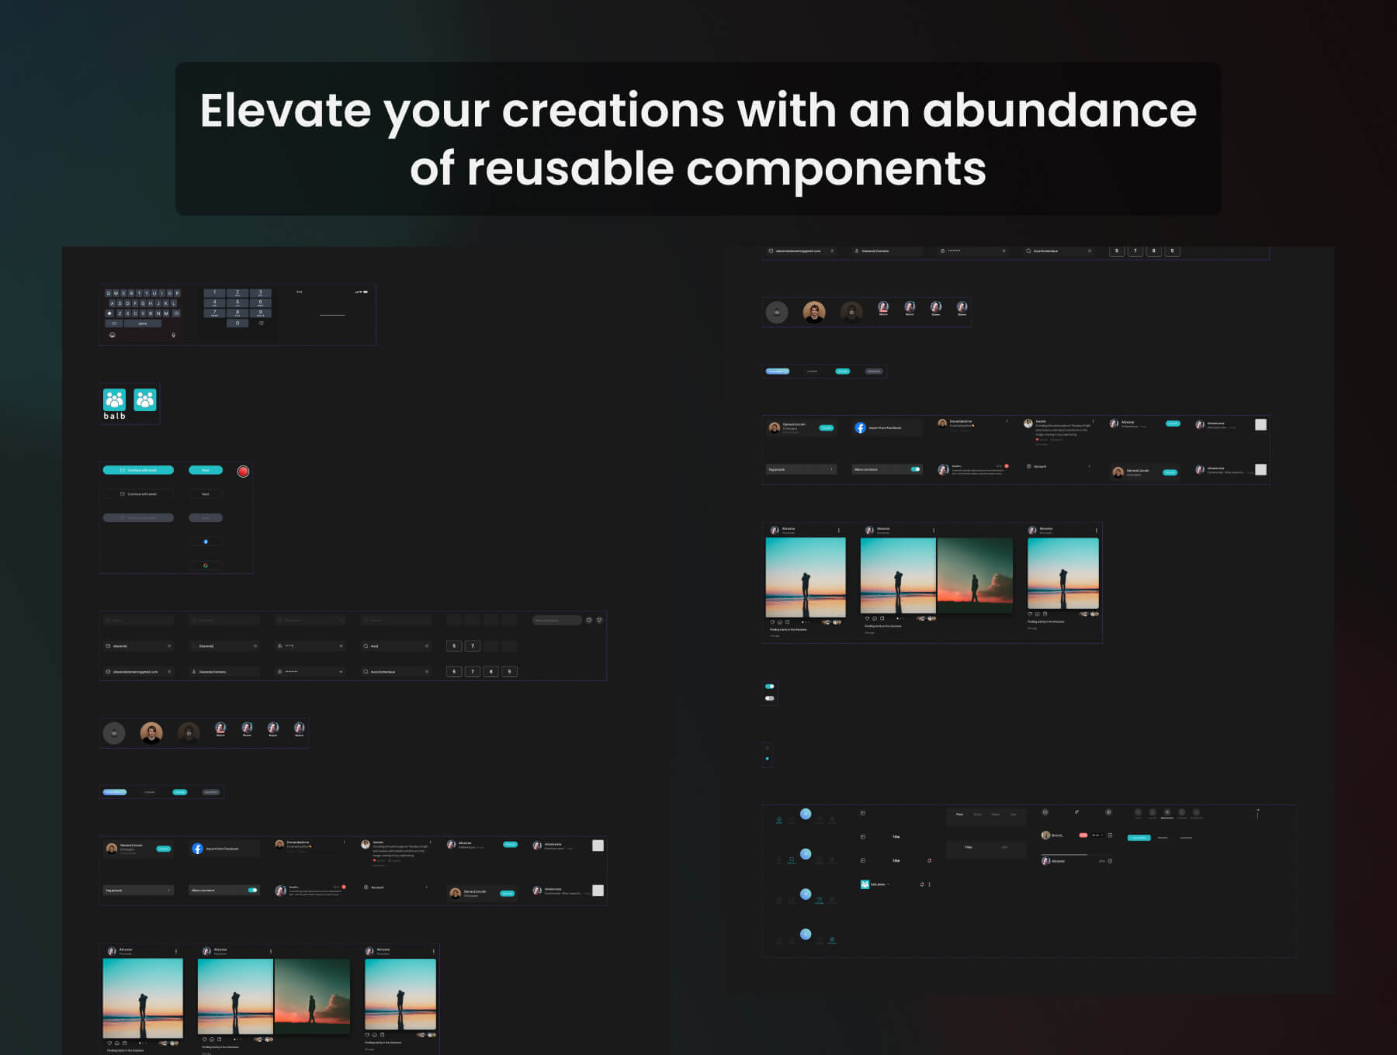Expand the Tag people row in the left panel

coord(138,891)
